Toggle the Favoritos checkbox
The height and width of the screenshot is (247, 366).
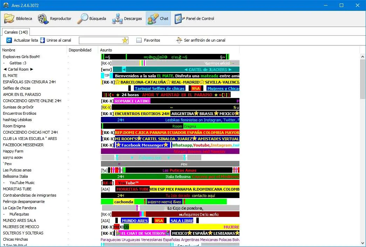click(139, 40)
